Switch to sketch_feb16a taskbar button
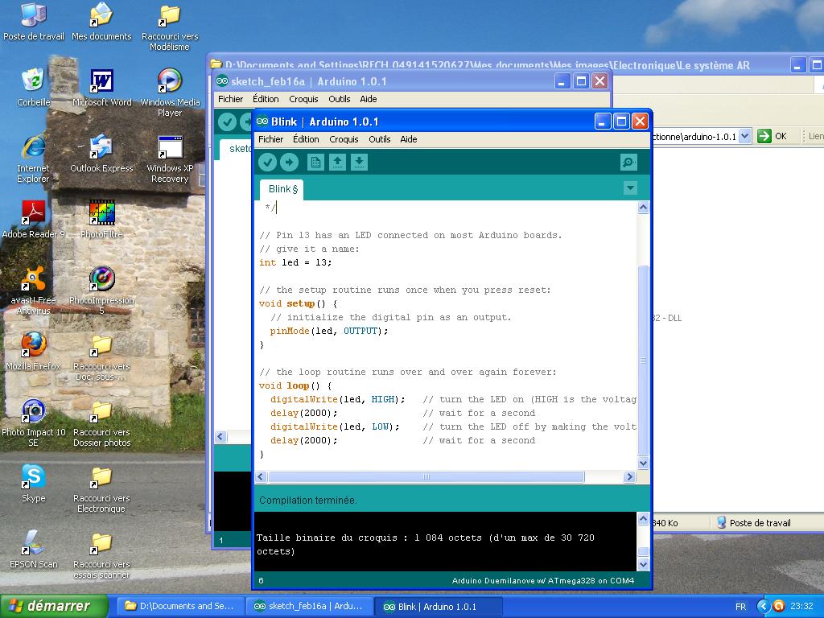 pos(308,606)
